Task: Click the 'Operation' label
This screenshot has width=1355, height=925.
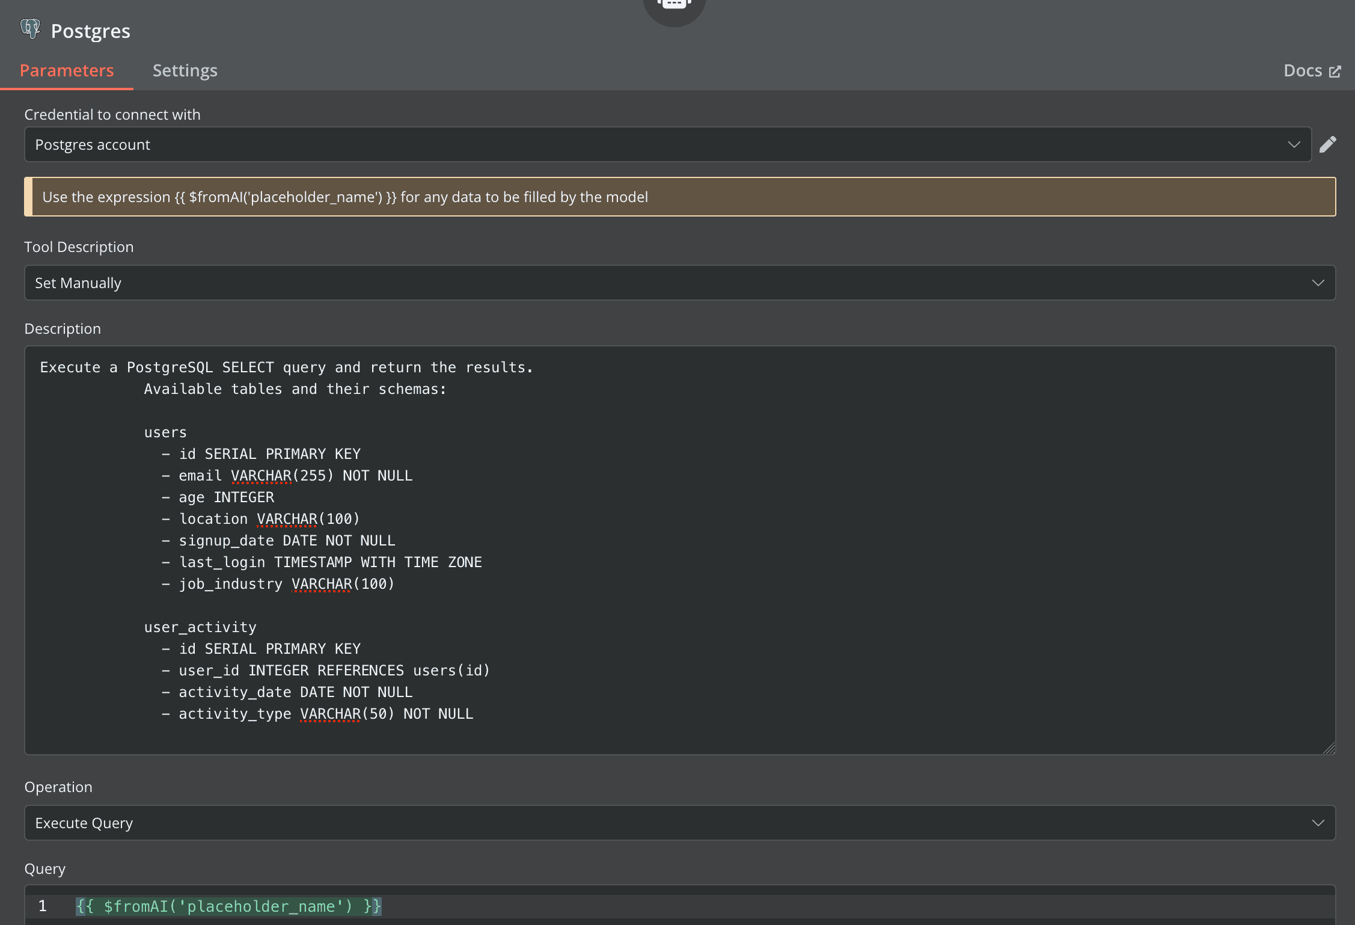Action: [58, 787]
